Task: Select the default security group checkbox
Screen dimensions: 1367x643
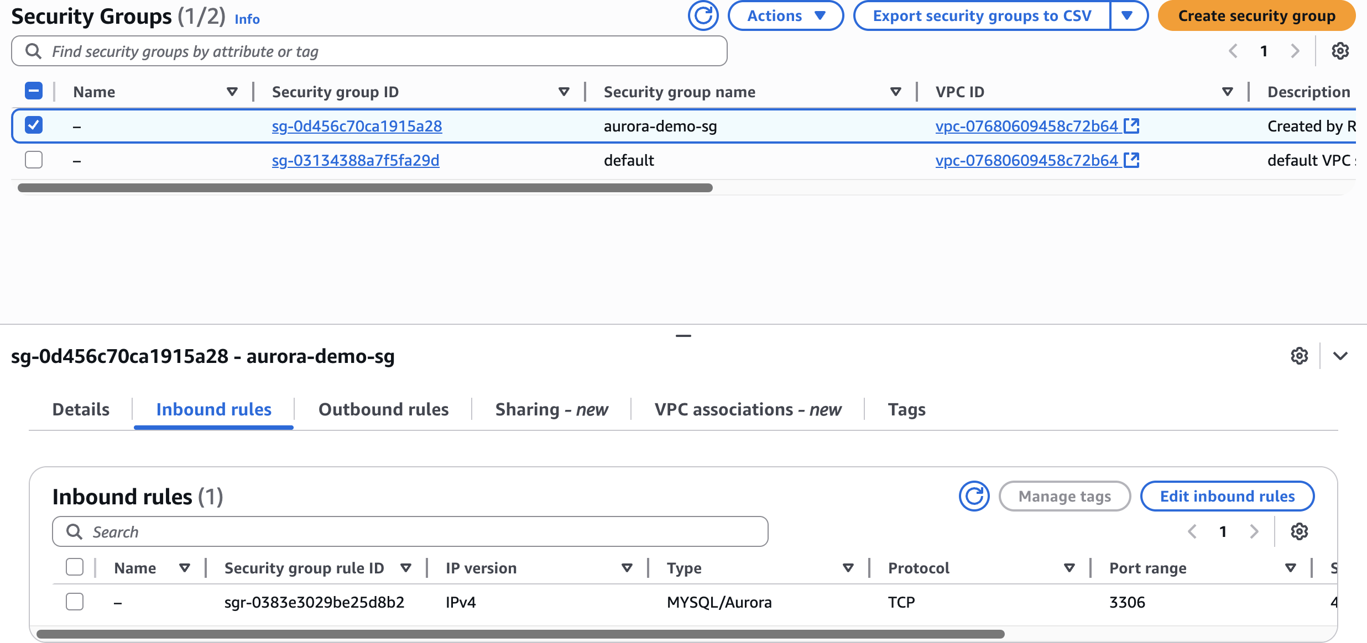Action: point(34,160)
